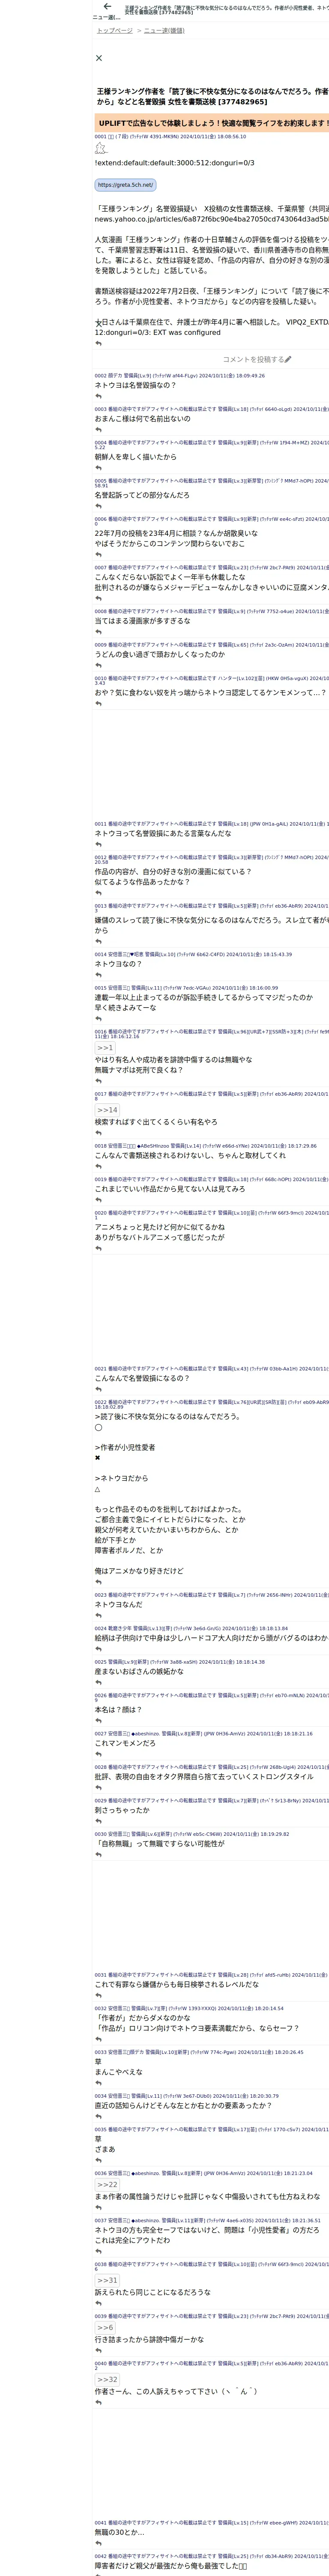The height and width of the screenshot is (2576, 329).
Task: Click the UPLIFT ad-free promotion banner
Action: coord(211,123)
